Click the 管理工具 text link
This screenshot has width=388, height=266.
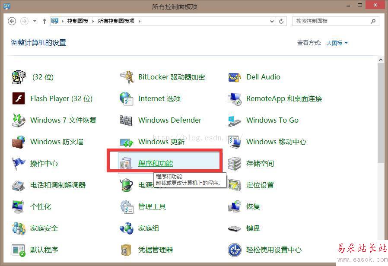tap(152, 206)
